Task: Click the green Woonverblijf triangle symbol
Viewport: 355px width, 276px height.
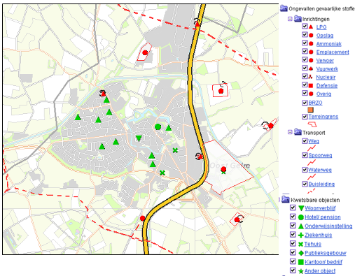Action: 301,208
